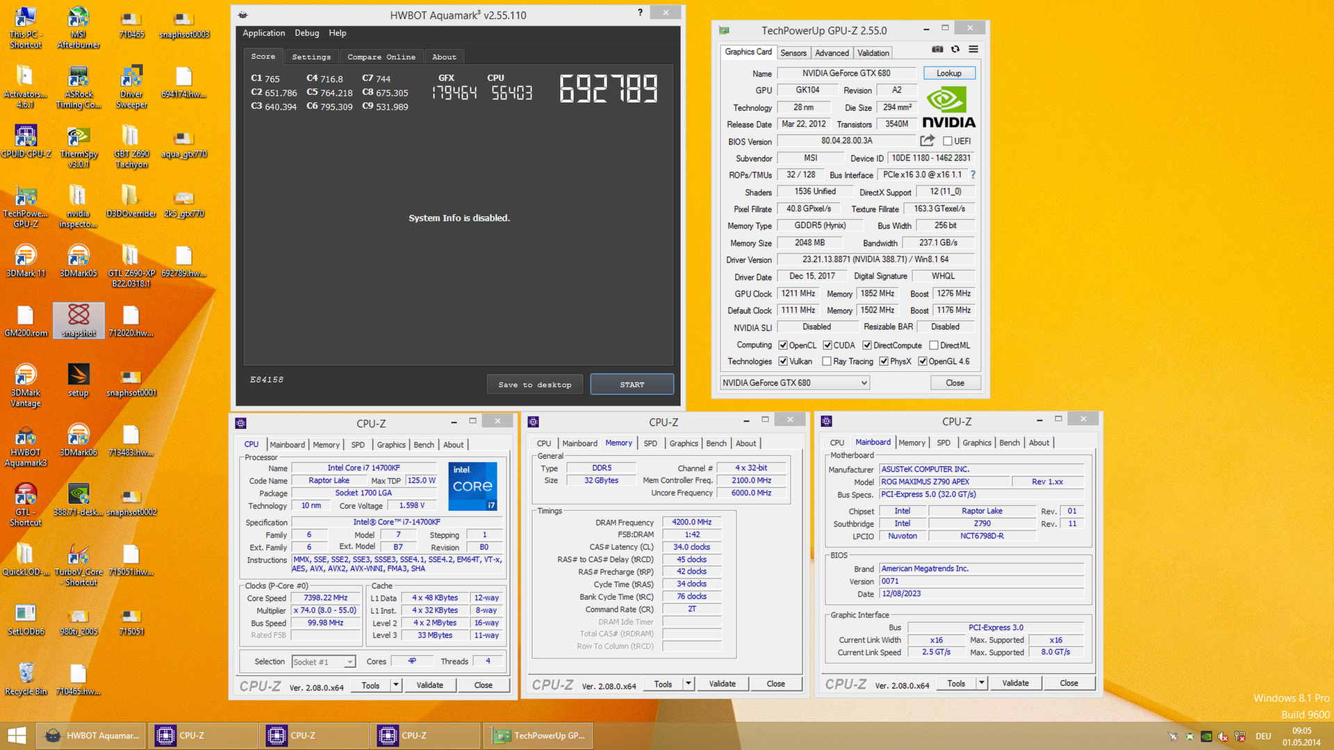Image resolution: width=1334 pixels, height=750 pixels.
Task: Open Driver Sweeper desktop icon
Action: (131, 87)
